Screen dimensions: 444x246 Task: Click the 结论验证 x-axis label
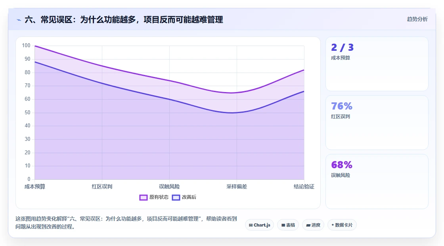(x=304, y=186)
